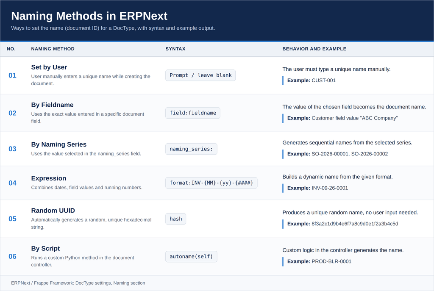434x291 pixels.
Task: Click the 'NAMING METHOD' column header
Action: [x=53, y=49]
